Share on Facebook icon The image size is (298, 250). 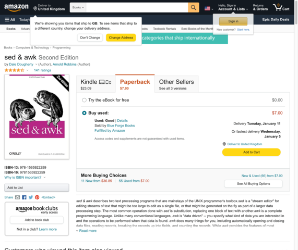24,197
